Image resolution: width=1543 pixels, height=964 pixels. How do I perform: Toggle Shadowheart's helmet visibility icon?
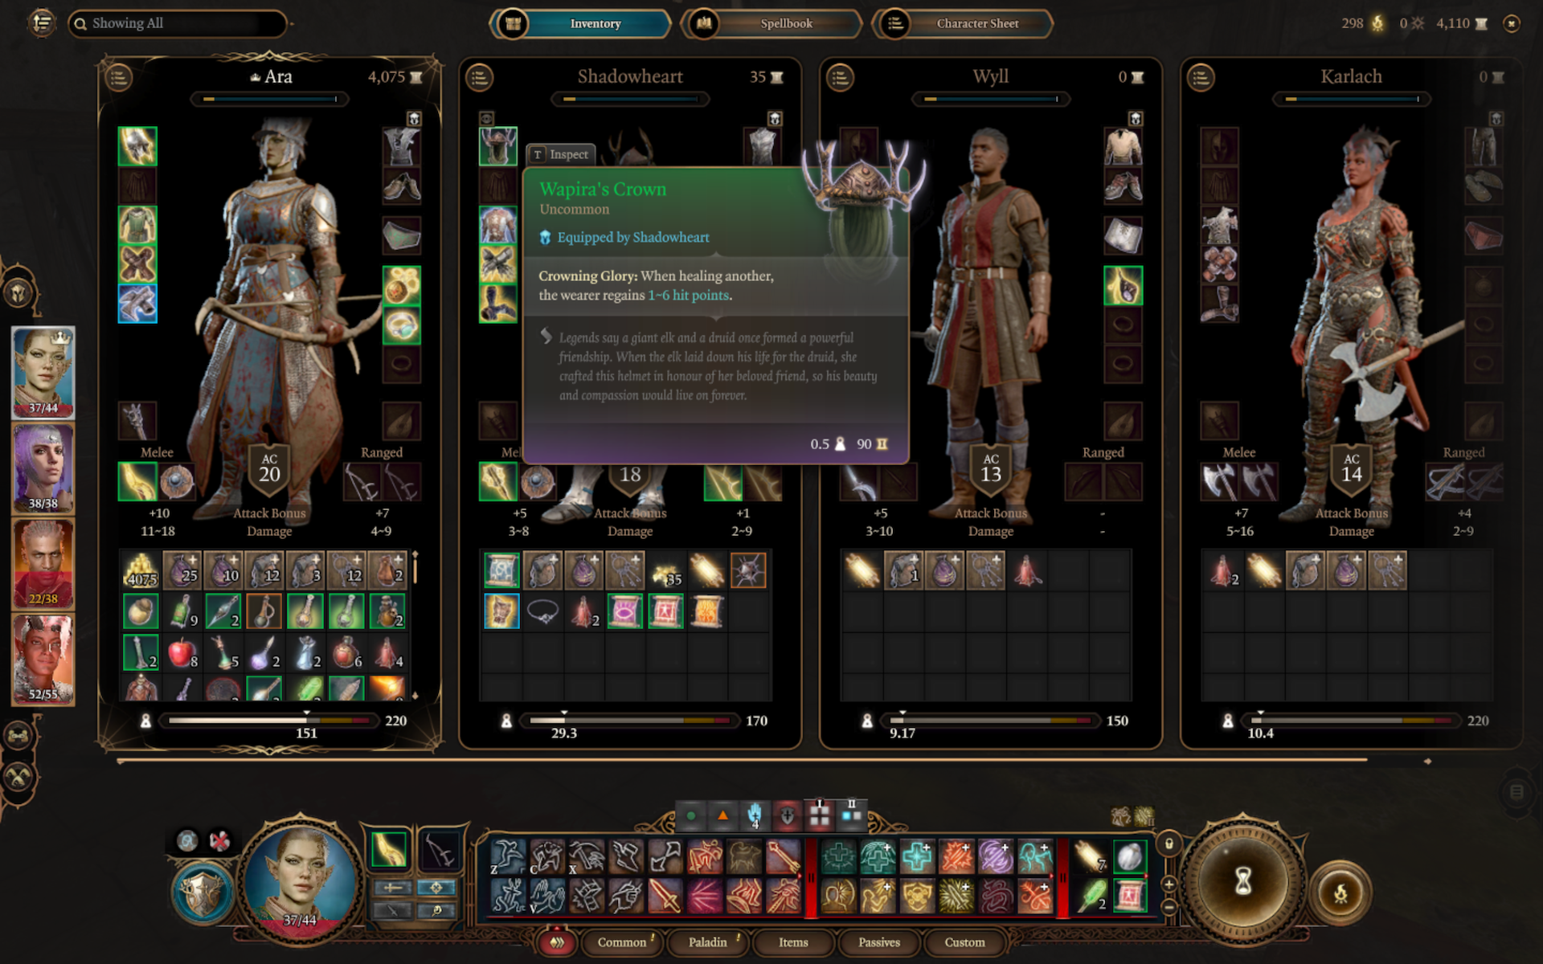486,119
